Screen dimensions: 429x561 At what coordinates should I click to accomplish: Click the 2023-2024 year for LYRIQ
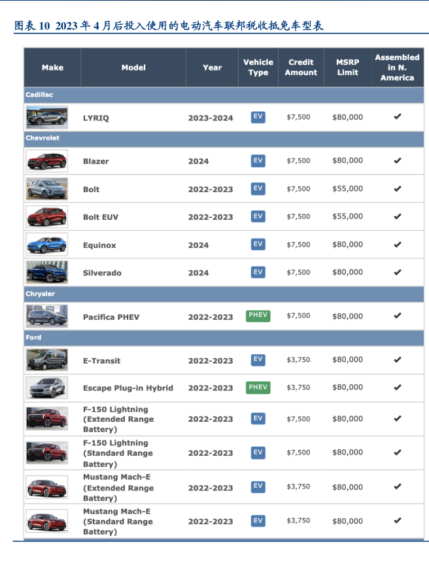click(211, 118)
